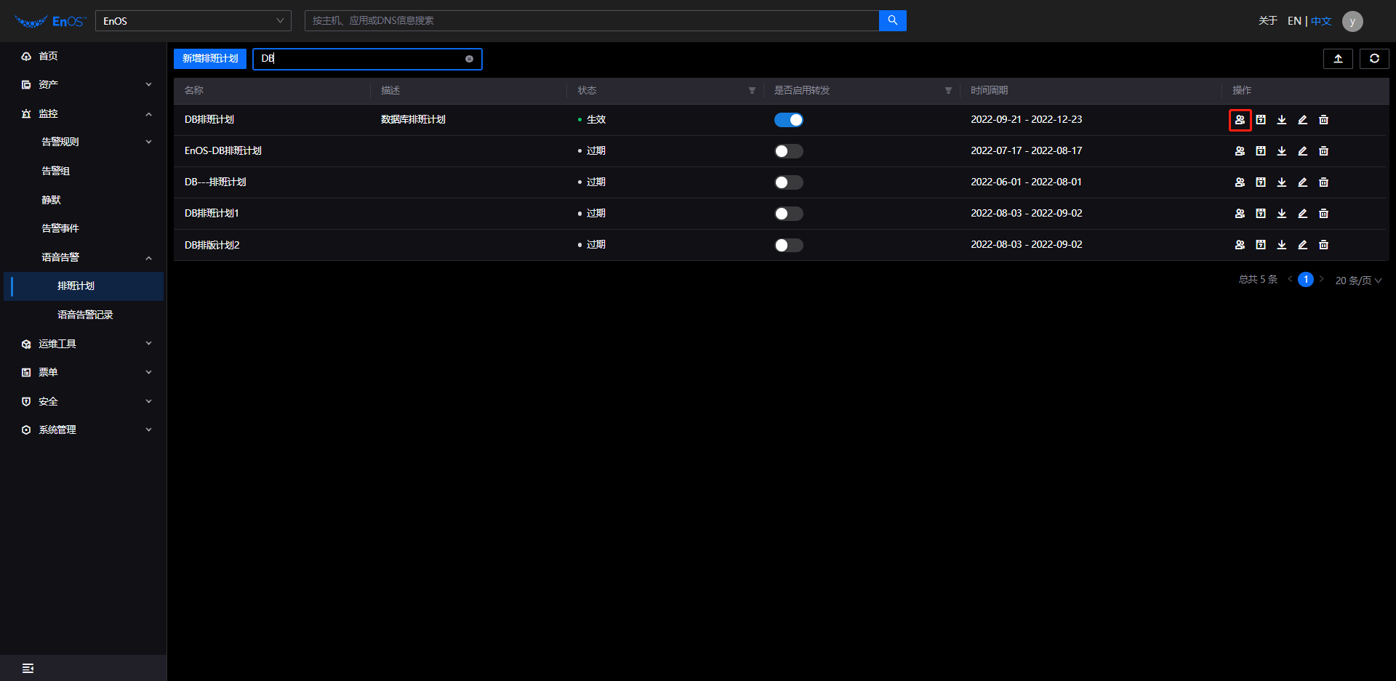Viewport: 1396px width, 681px height.
Task: Open personnel icon for DB---排班计划 row
Action: coord(1240,182)
